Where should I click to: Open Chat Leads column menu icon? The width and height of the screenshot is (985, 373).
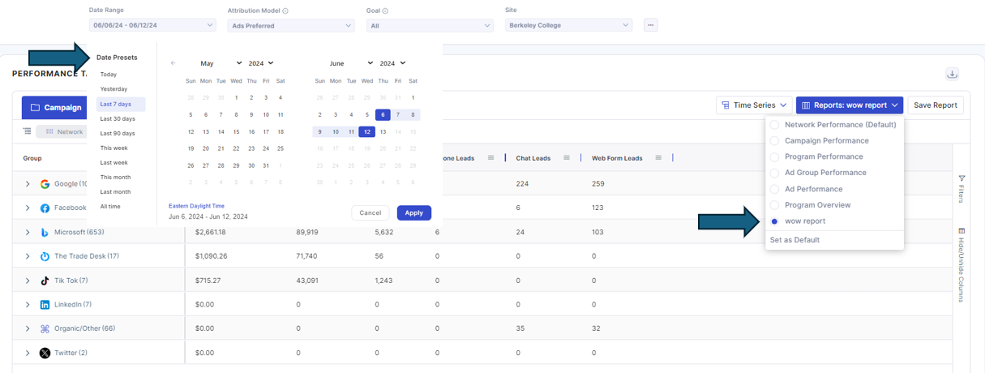tap(567, 158)
